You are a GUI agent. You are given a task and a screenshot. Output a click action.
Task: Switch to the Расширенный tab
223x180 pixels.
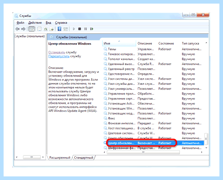(60, 158)
